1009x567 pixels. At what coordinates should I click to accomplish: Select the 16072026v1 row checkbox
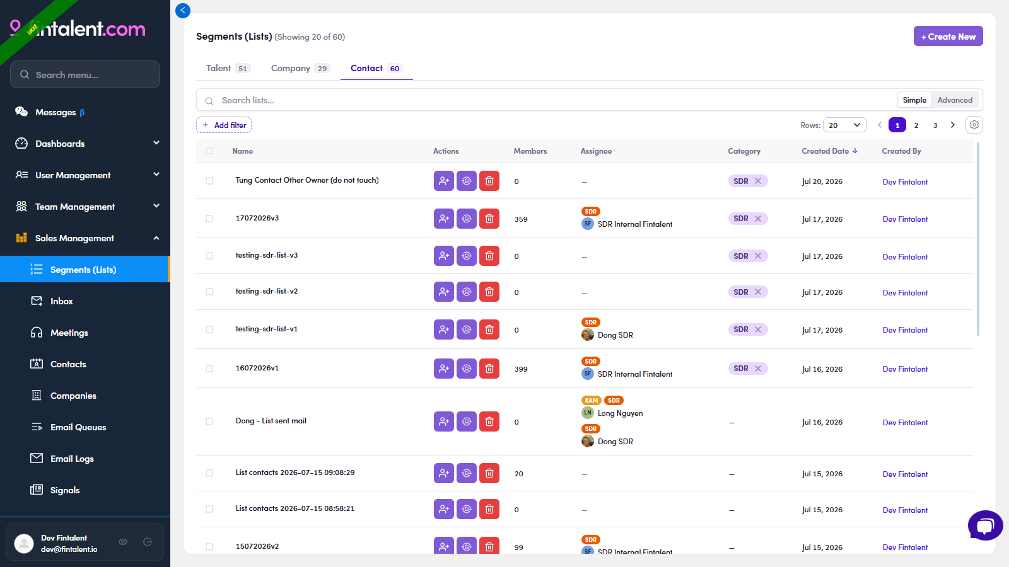click(209, 369)
